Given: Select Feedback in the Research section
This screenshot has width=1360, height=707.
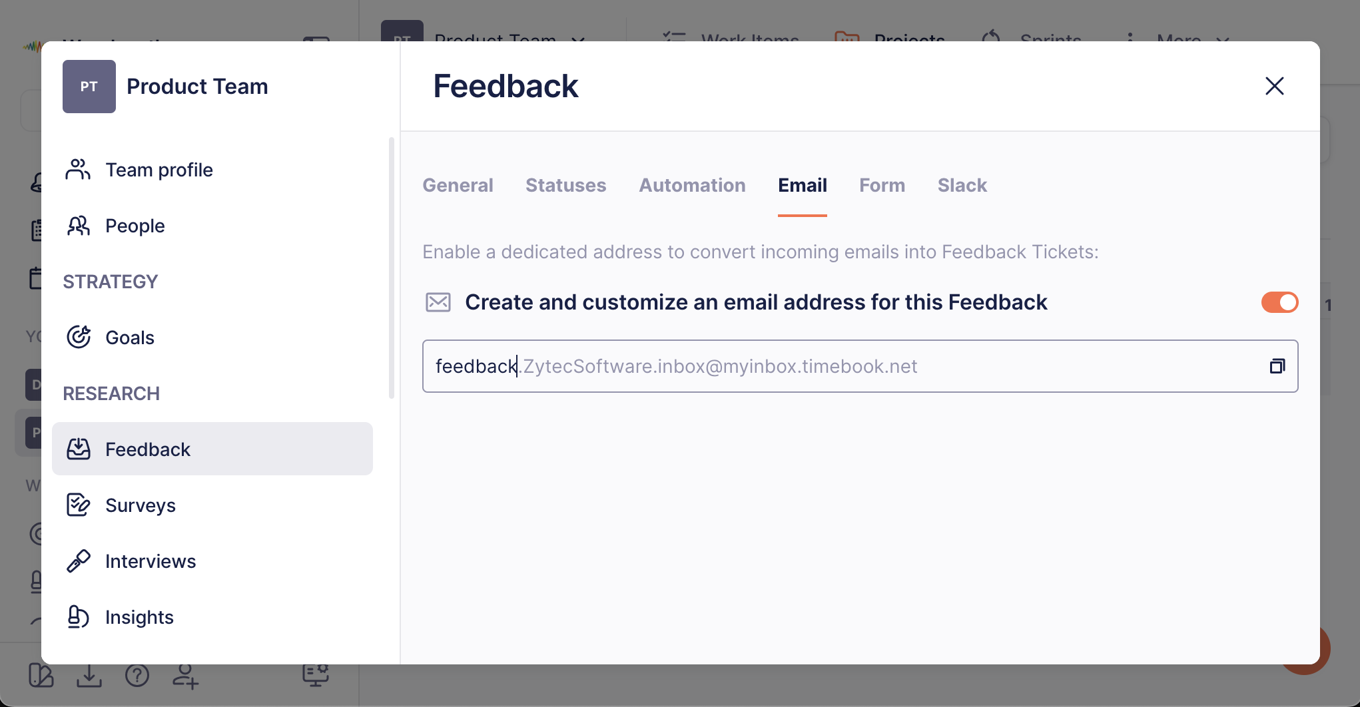Looking at the screenshot, I should (212, 449).
